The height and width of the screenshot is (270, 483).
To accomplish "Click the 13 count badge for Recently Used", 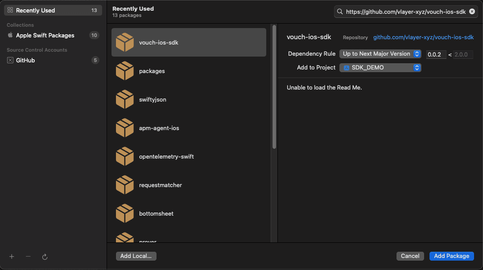I will point(94,10).
